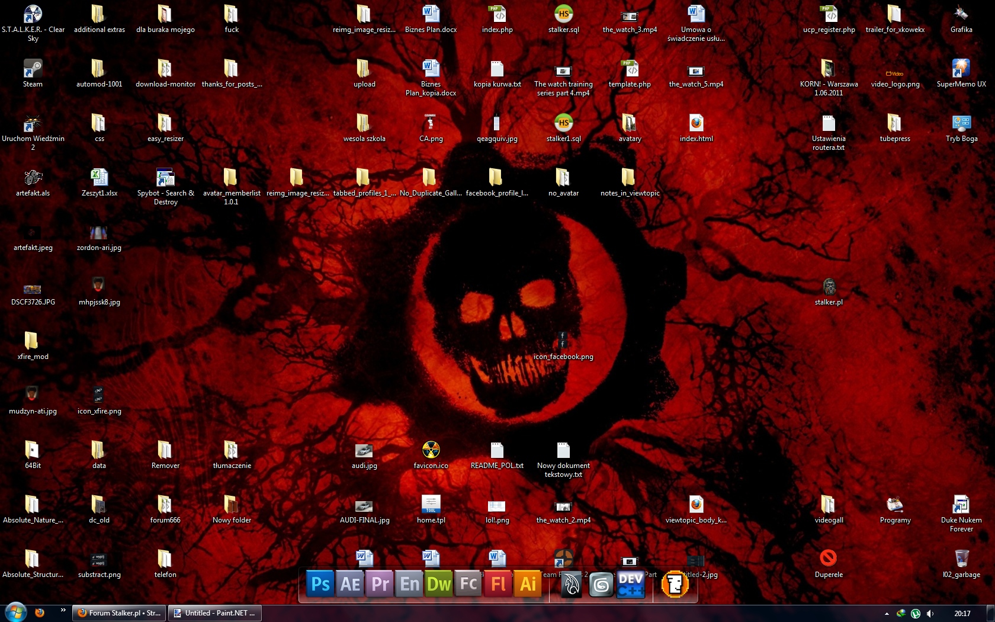Select Ustawienia routera.txt file
The image size is (995, 622).
(829, 132)
